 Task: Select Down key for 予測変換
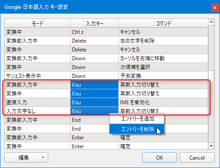(x=94, y=76)
